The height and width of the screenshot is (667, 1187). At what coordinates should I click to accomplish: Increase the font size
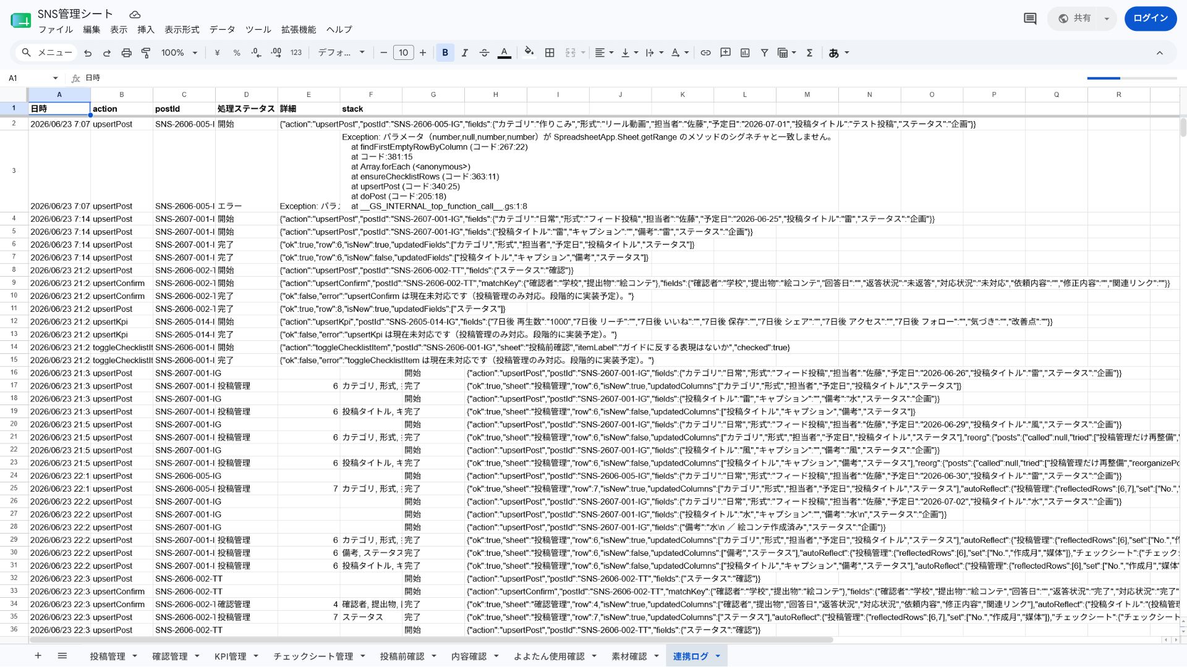click(423, 53)
